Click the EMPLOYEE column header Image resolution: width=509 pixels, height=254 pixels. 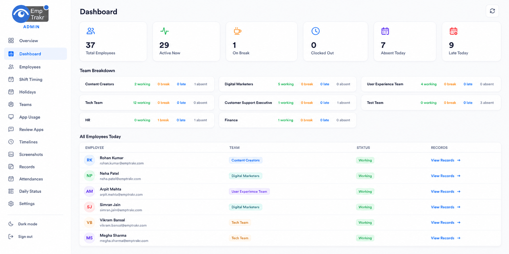pos(94,147)
